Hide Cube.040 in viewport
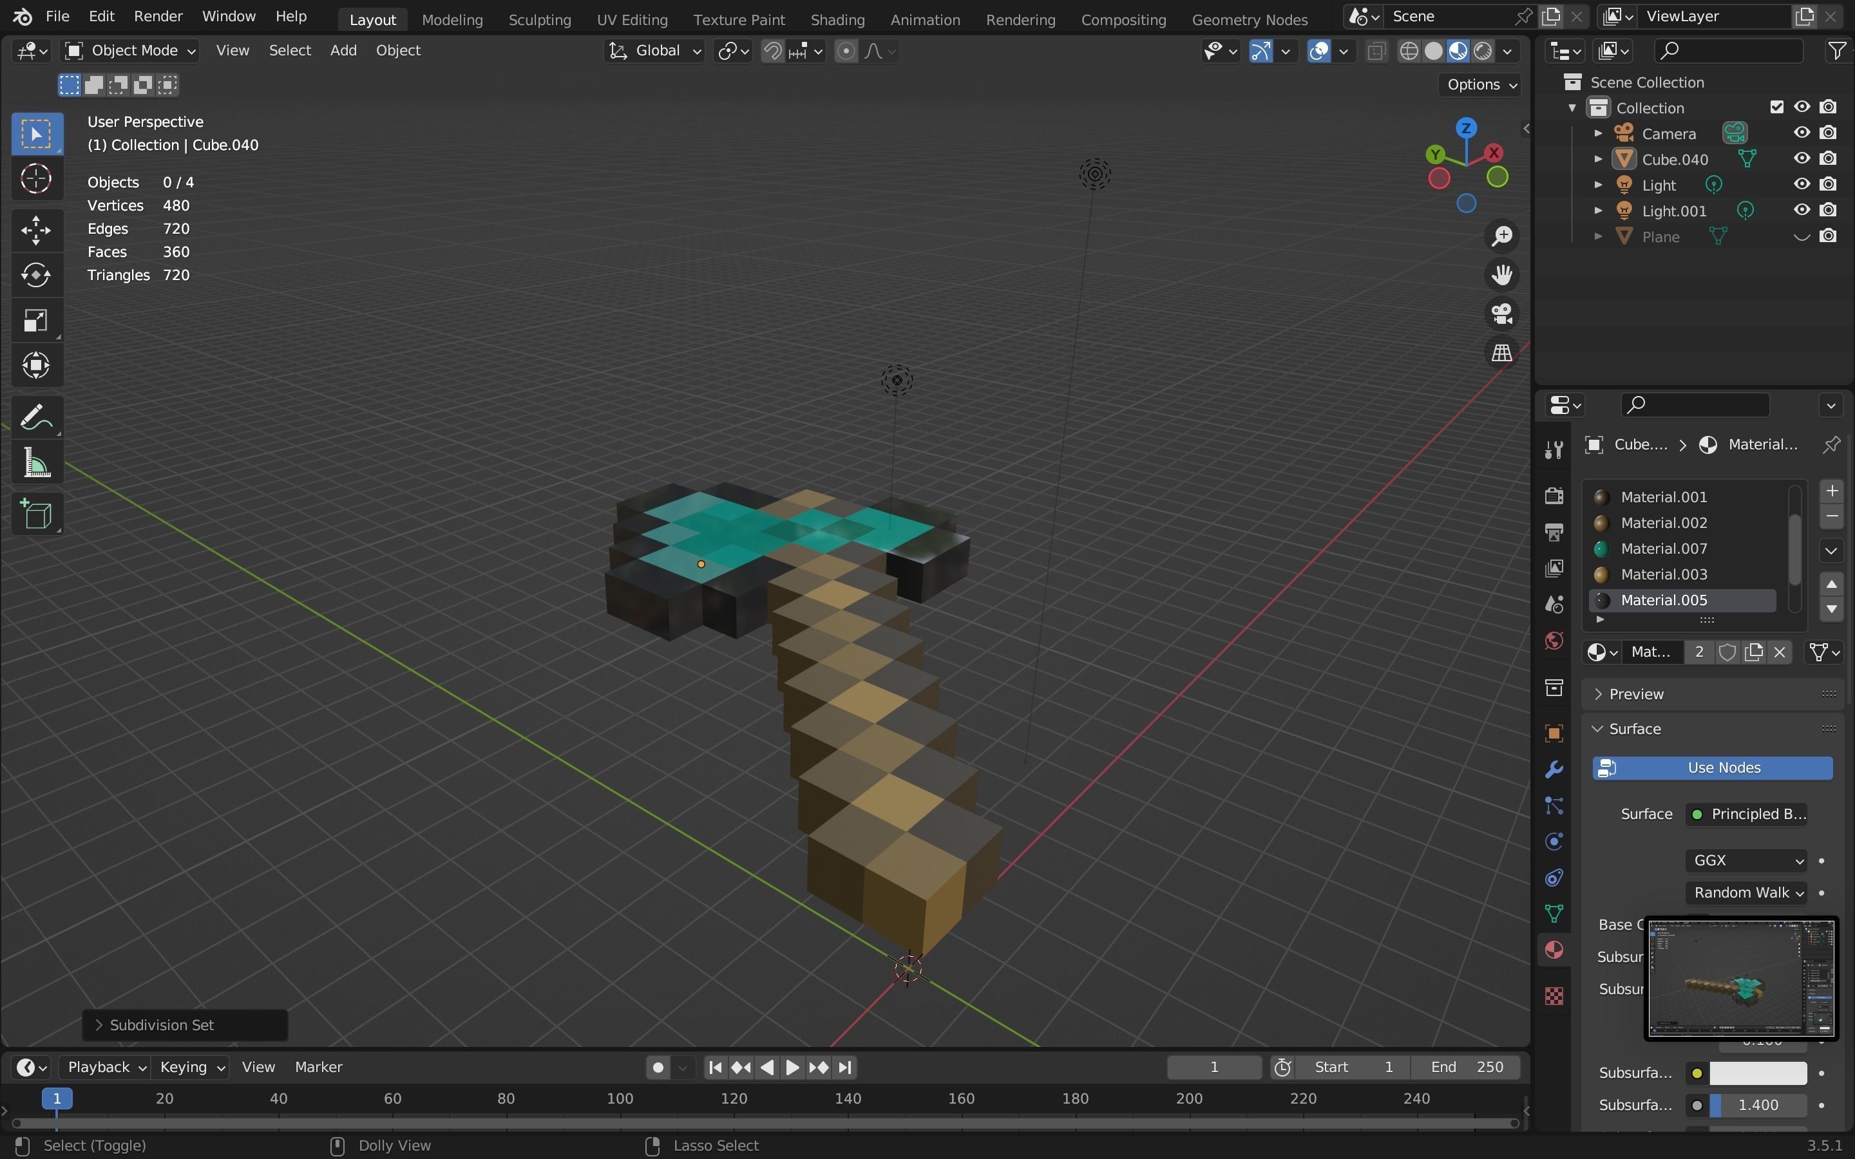1855x1159 pixels. tap(1802, 158)
